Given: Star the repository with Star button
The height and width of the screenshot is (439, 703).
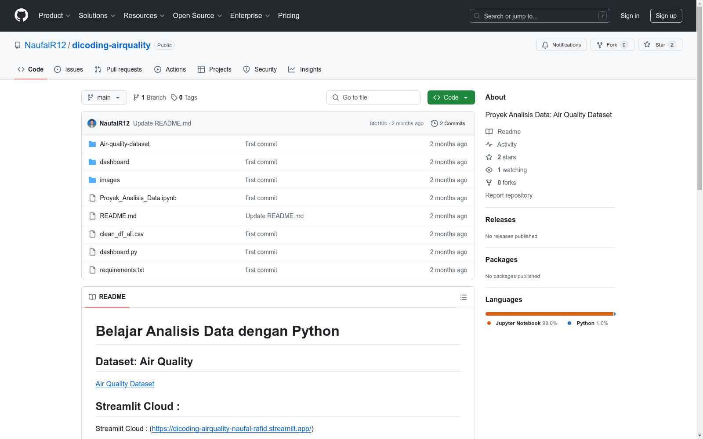Looking at the screenshot, I should point(660,45).
